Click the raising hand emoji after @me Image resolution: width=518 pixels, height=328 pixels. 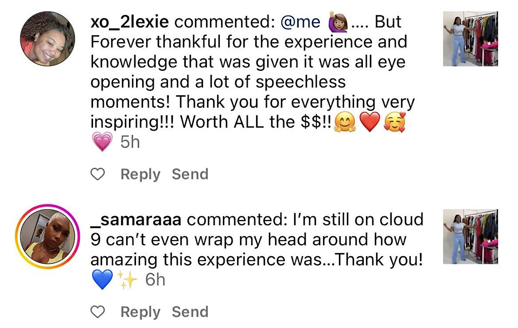pos(337,23)
